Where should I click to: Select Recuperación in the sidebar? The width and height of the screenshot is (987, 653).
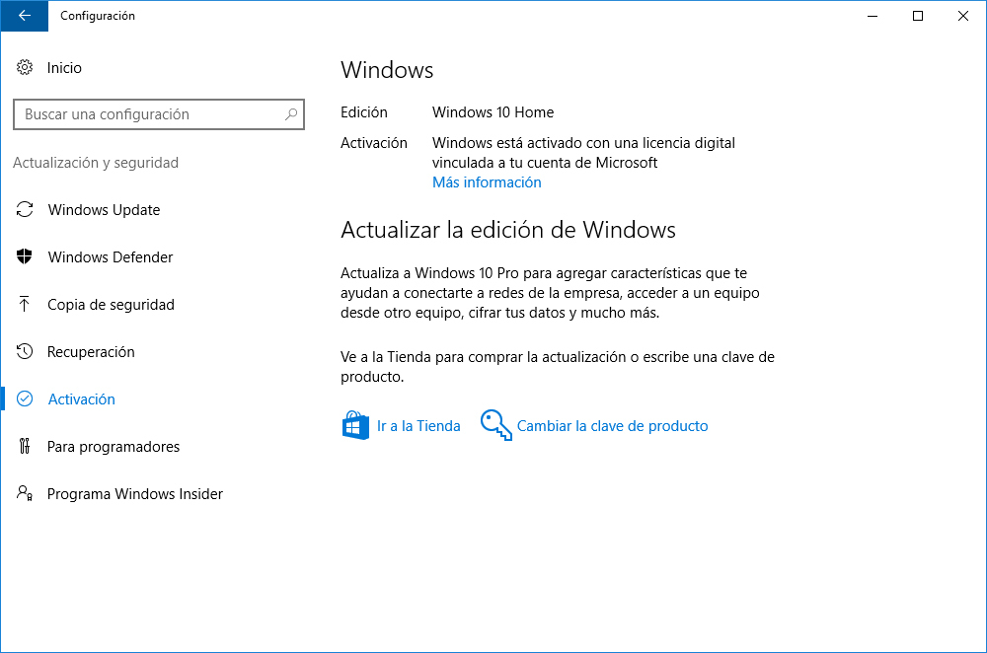(93, 351)
